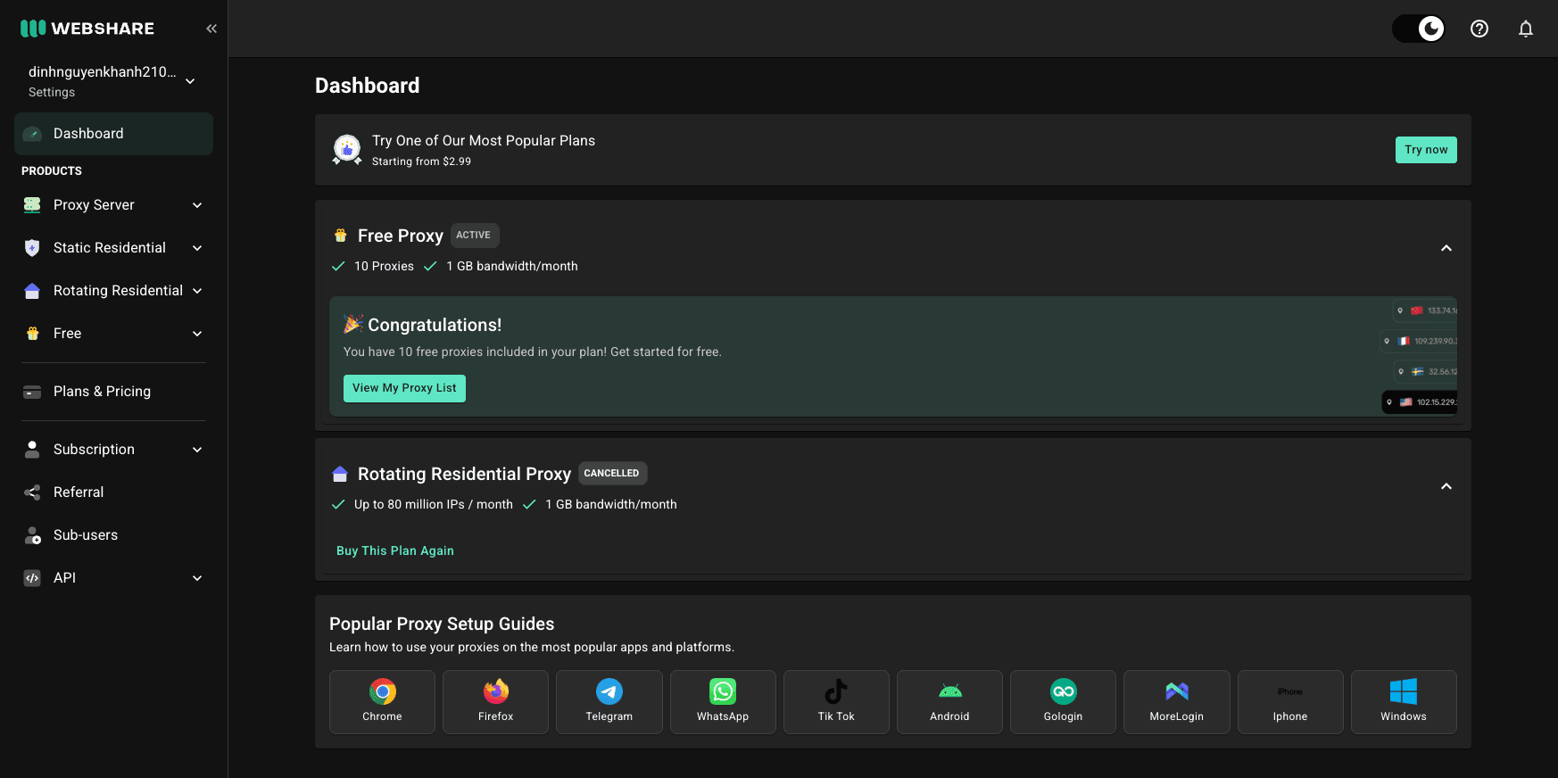Collapse the Rotating Residential Proxy section

tap(1446, 486)
